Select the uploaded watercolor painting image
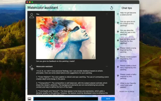 [66, 37]
